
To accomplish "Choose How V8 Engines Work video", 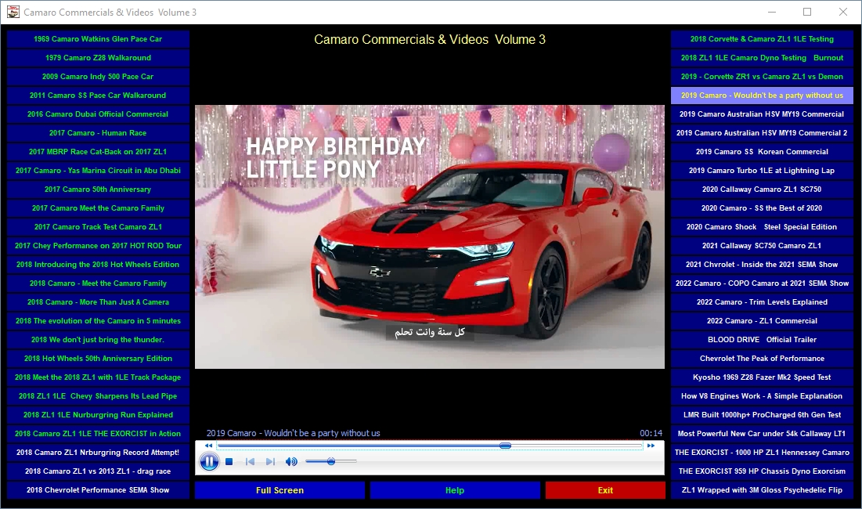I will (x=762, y=395).
